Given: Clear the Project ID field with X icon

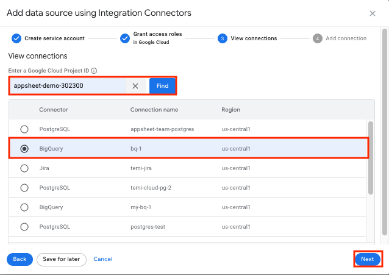Looking at the screenshot, I should coord(135,86).
